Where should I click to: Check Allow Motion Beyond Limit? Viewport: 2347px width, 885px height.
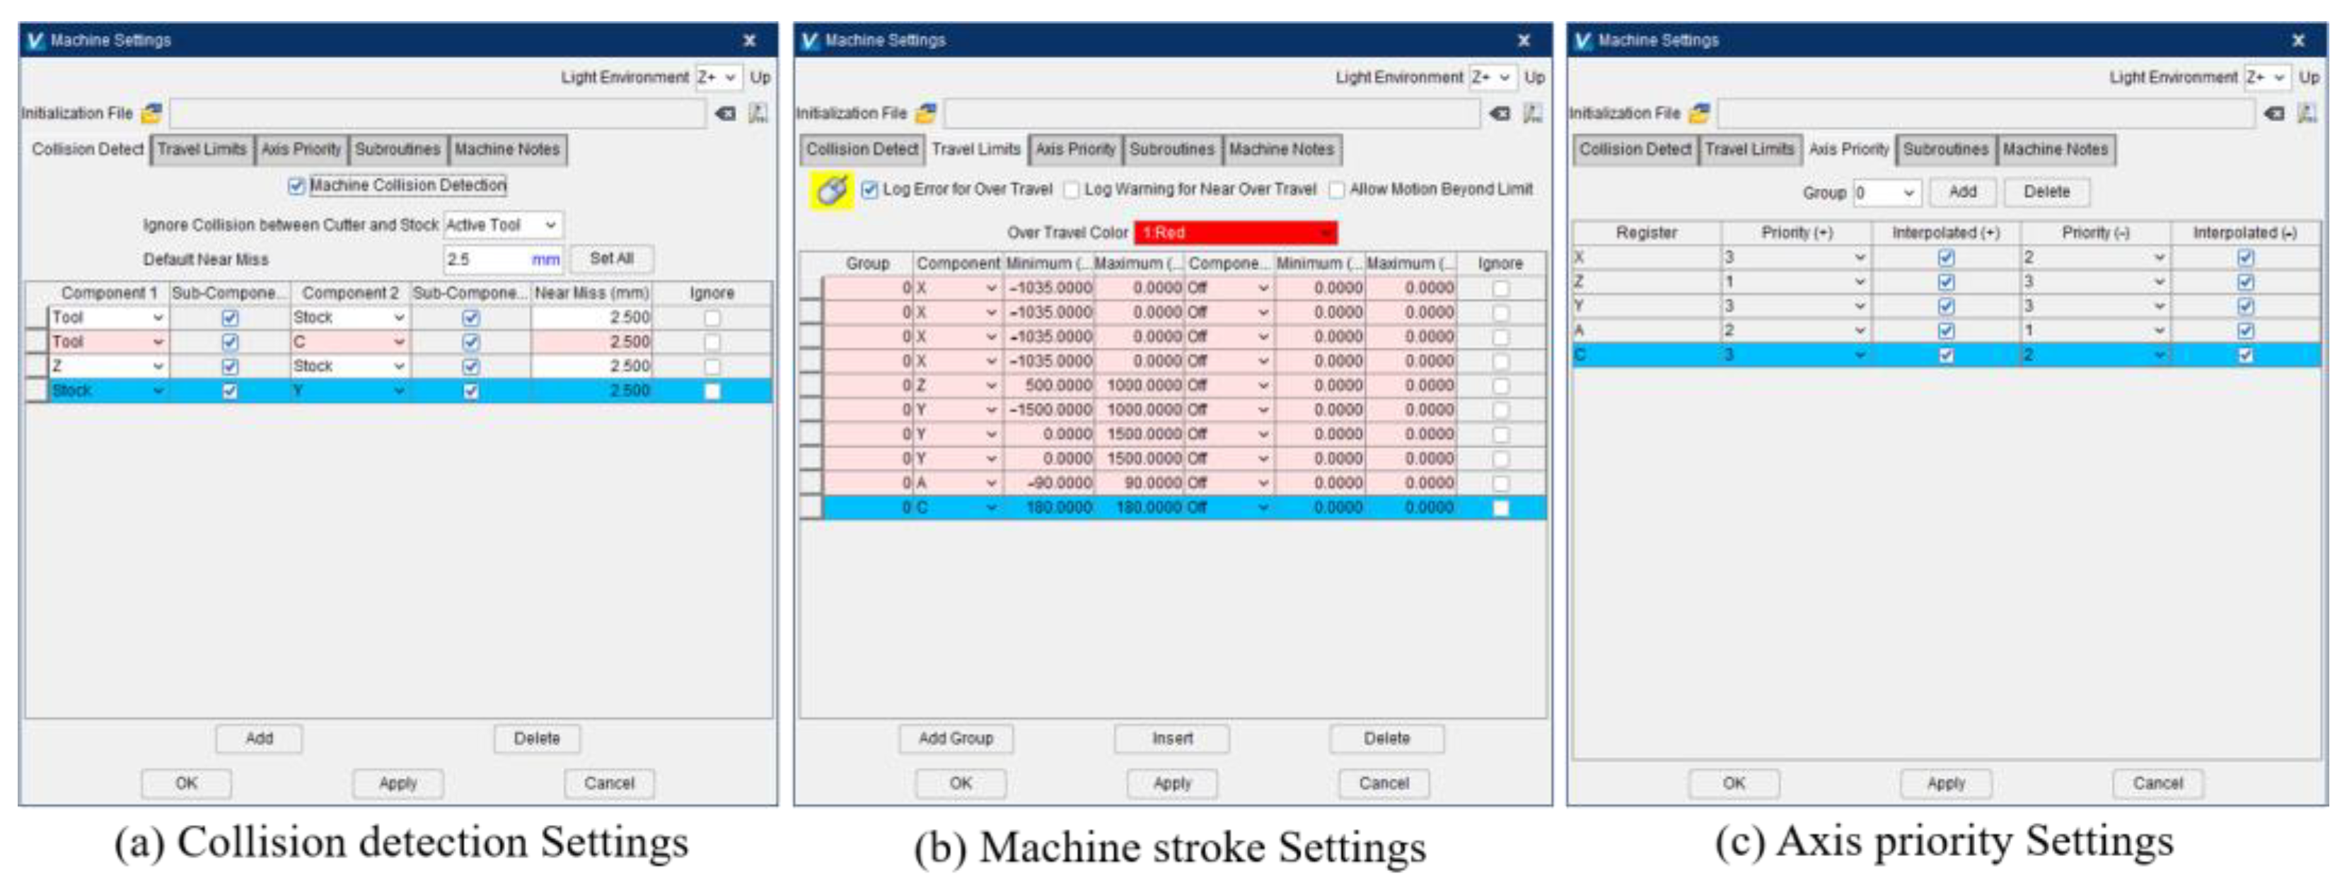pyautogui.click(x=1337, y=189)
